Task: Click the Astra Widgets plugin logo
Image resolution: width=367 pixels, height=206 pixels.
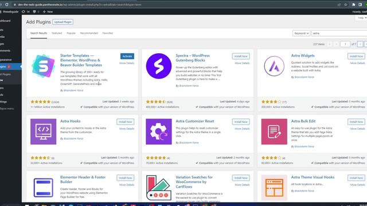Action: pyautogui.click(x=274, y=66)
